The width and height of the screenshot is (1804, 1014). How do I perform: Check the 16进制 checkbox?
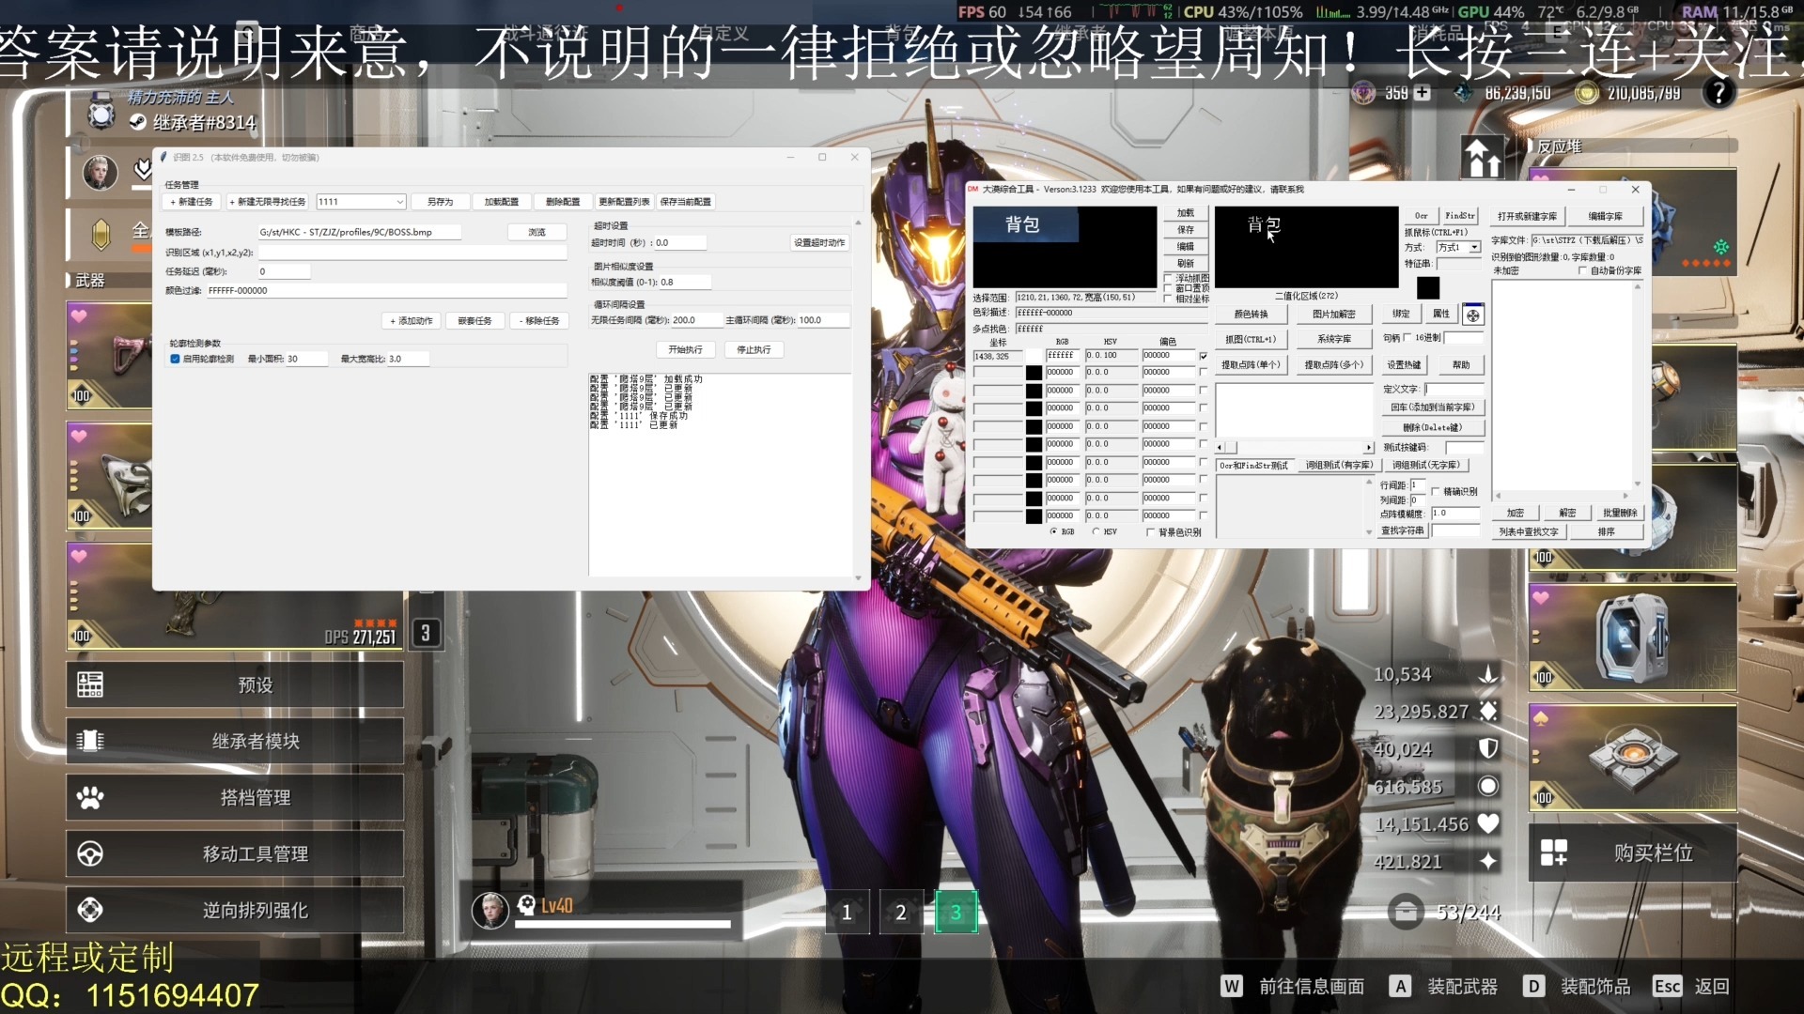[x=1407, y=337]
